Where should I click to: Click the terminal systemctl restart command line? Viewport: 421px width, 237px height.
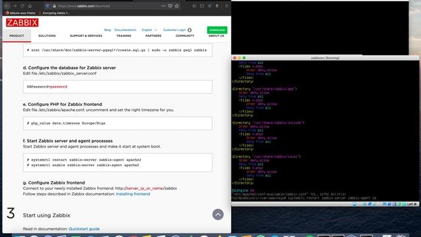[x=304, y=198]
